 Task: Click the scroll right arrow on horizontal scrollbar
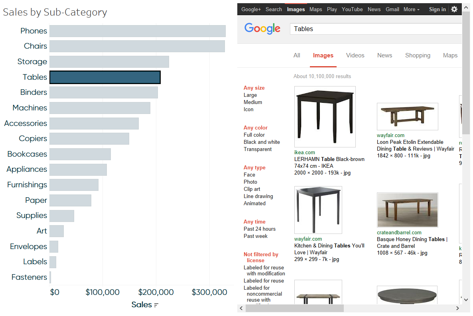pos(457,308)
